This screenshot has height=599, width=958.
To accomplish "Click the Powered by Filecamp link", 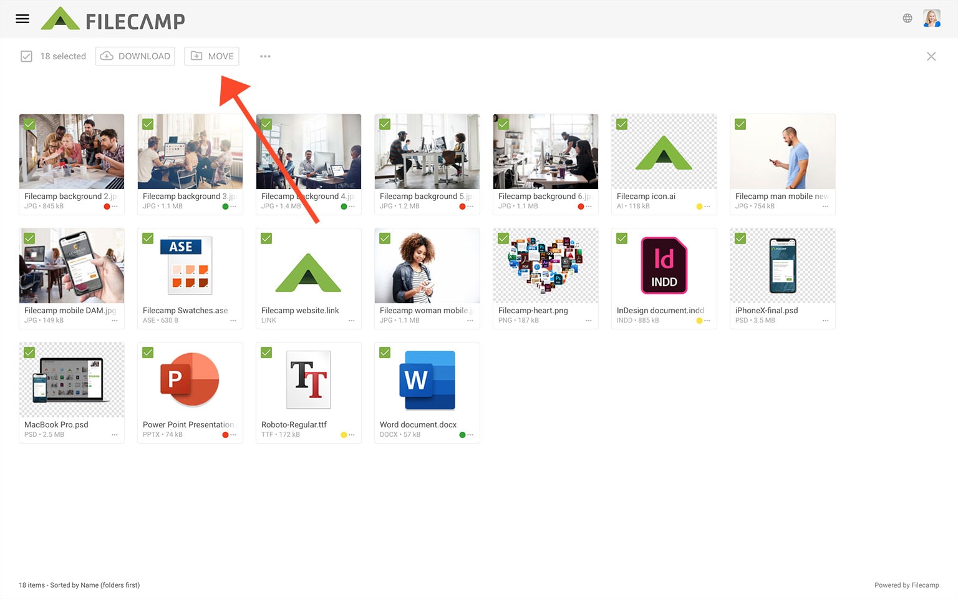I will pyautogui.click(x=907, y=585).
